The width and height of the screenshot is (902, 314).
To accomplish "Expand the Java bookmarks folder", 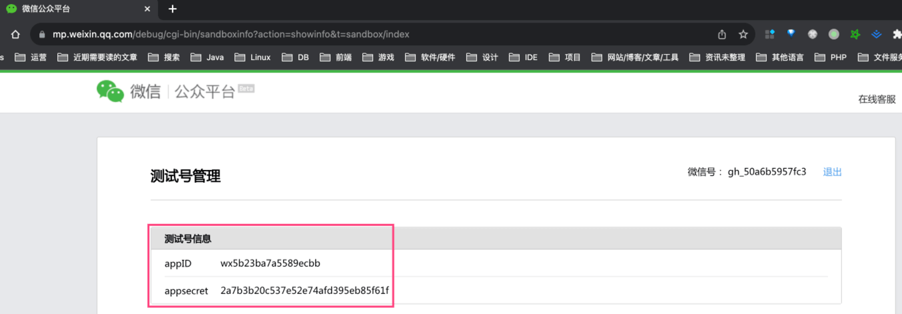I will pos(207,57).
